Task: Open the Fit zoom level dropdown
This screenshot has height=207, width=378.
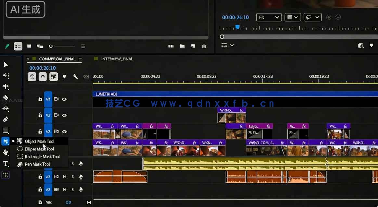Action: [269, 17]
